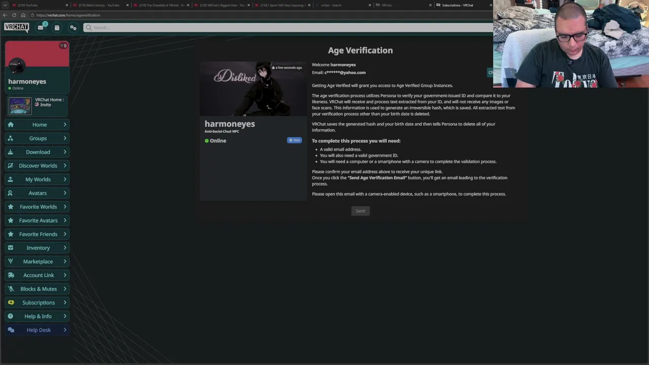
Task: Open the Favorite Friends menu label
Action: pos(38,234)
